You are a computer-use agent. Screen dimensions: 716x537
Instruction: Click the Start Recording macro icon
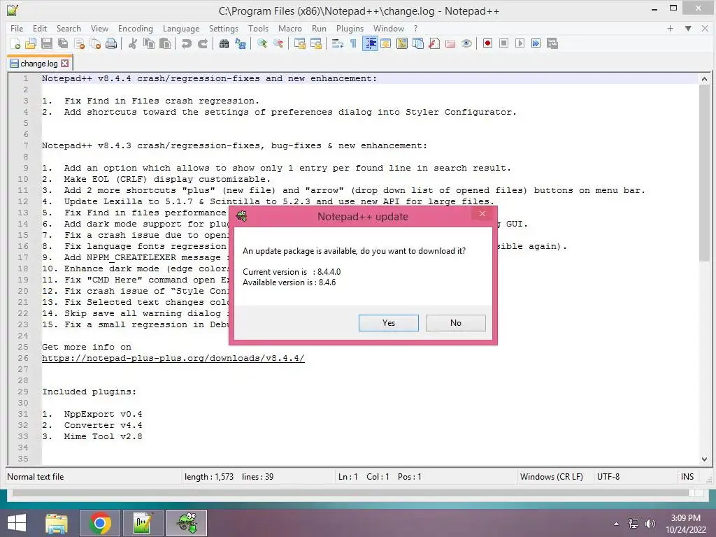tap(487, 43)
